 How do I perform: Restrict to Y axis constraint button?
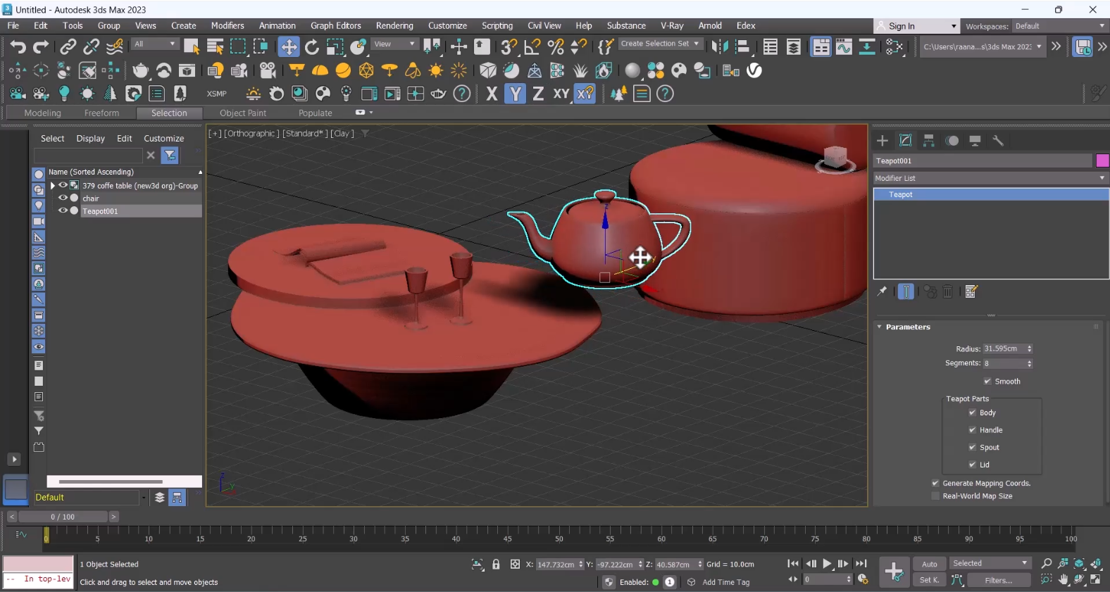516,94
